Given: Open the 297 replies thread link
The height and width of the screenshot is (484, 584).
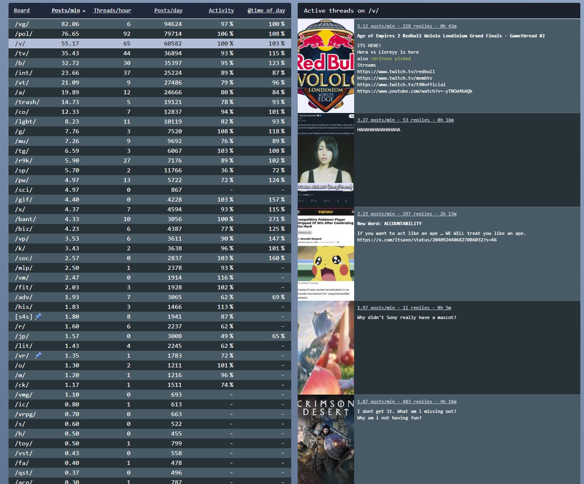Looking at the screenshot, I should click(x=407, y=214).
